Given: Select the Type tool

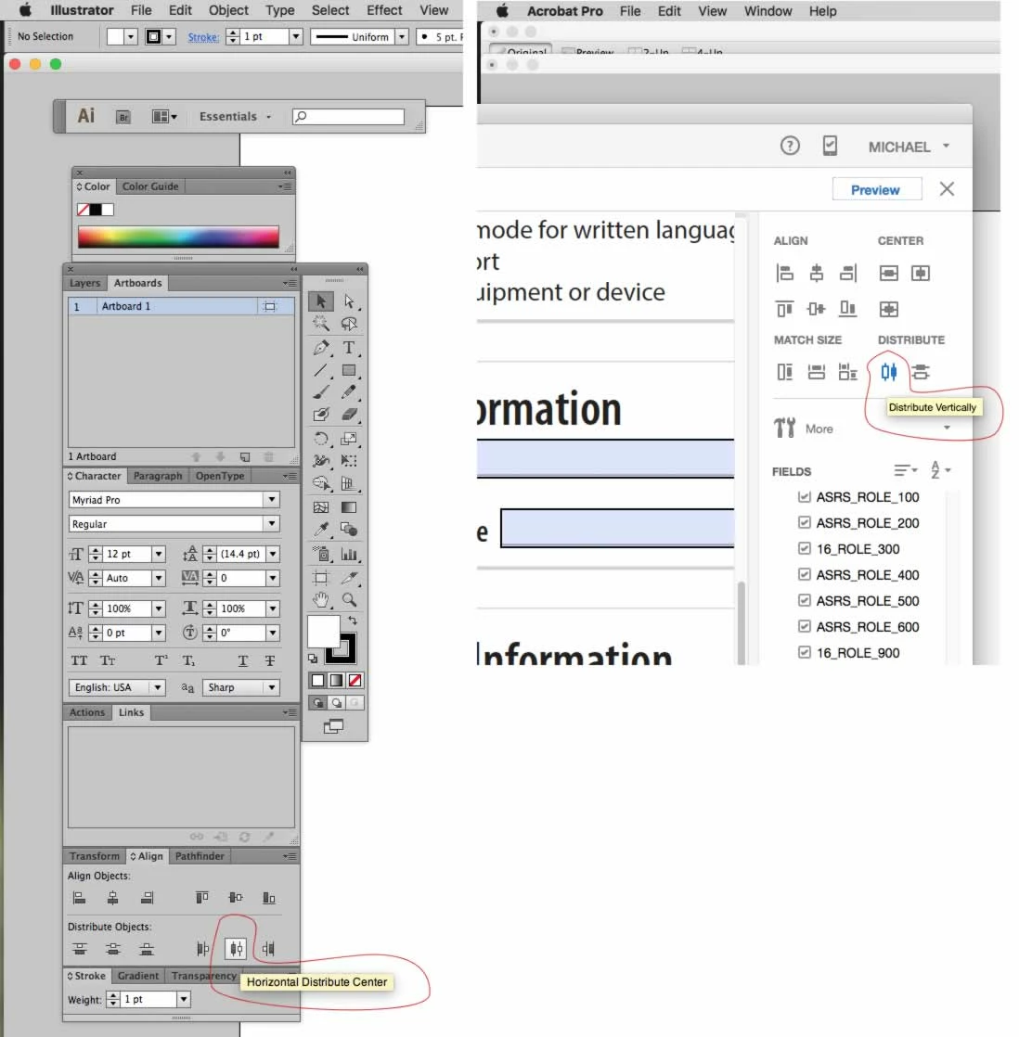Looking at the screenshot, I should 349,347.
